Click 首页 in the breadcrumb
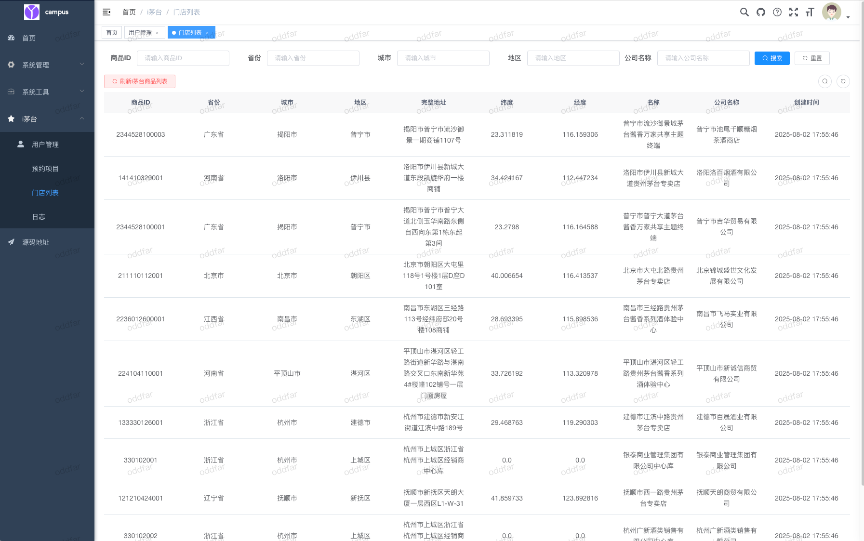The width and height of the screenshot is (864, 541). point(129,12)
